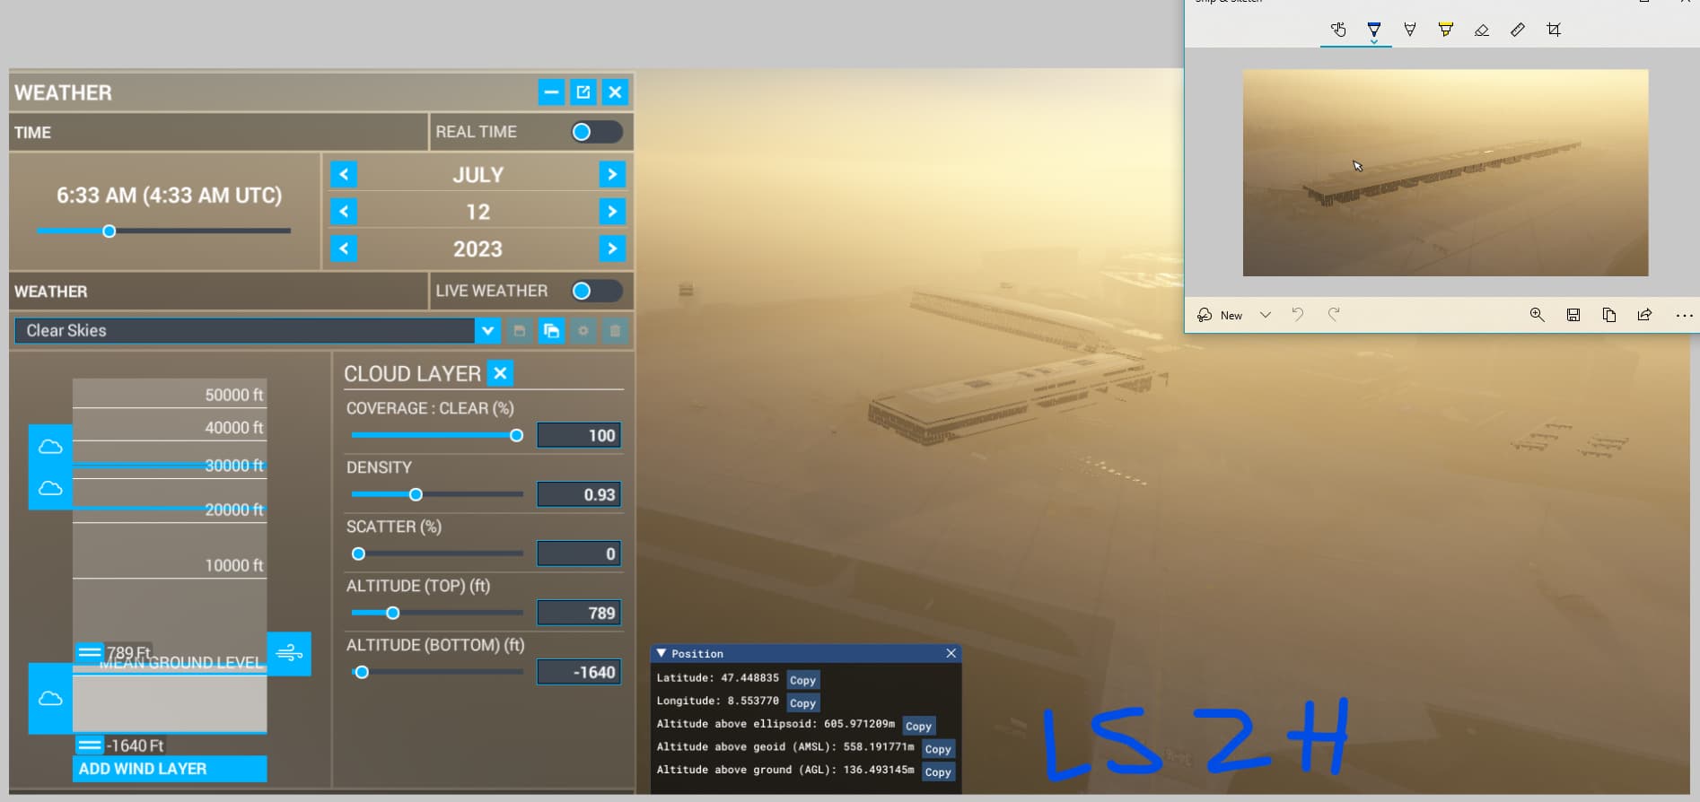This screenshot has width=1700, height=802.
Task: Increase the day from 12
Action: click(x=612, y=212)
